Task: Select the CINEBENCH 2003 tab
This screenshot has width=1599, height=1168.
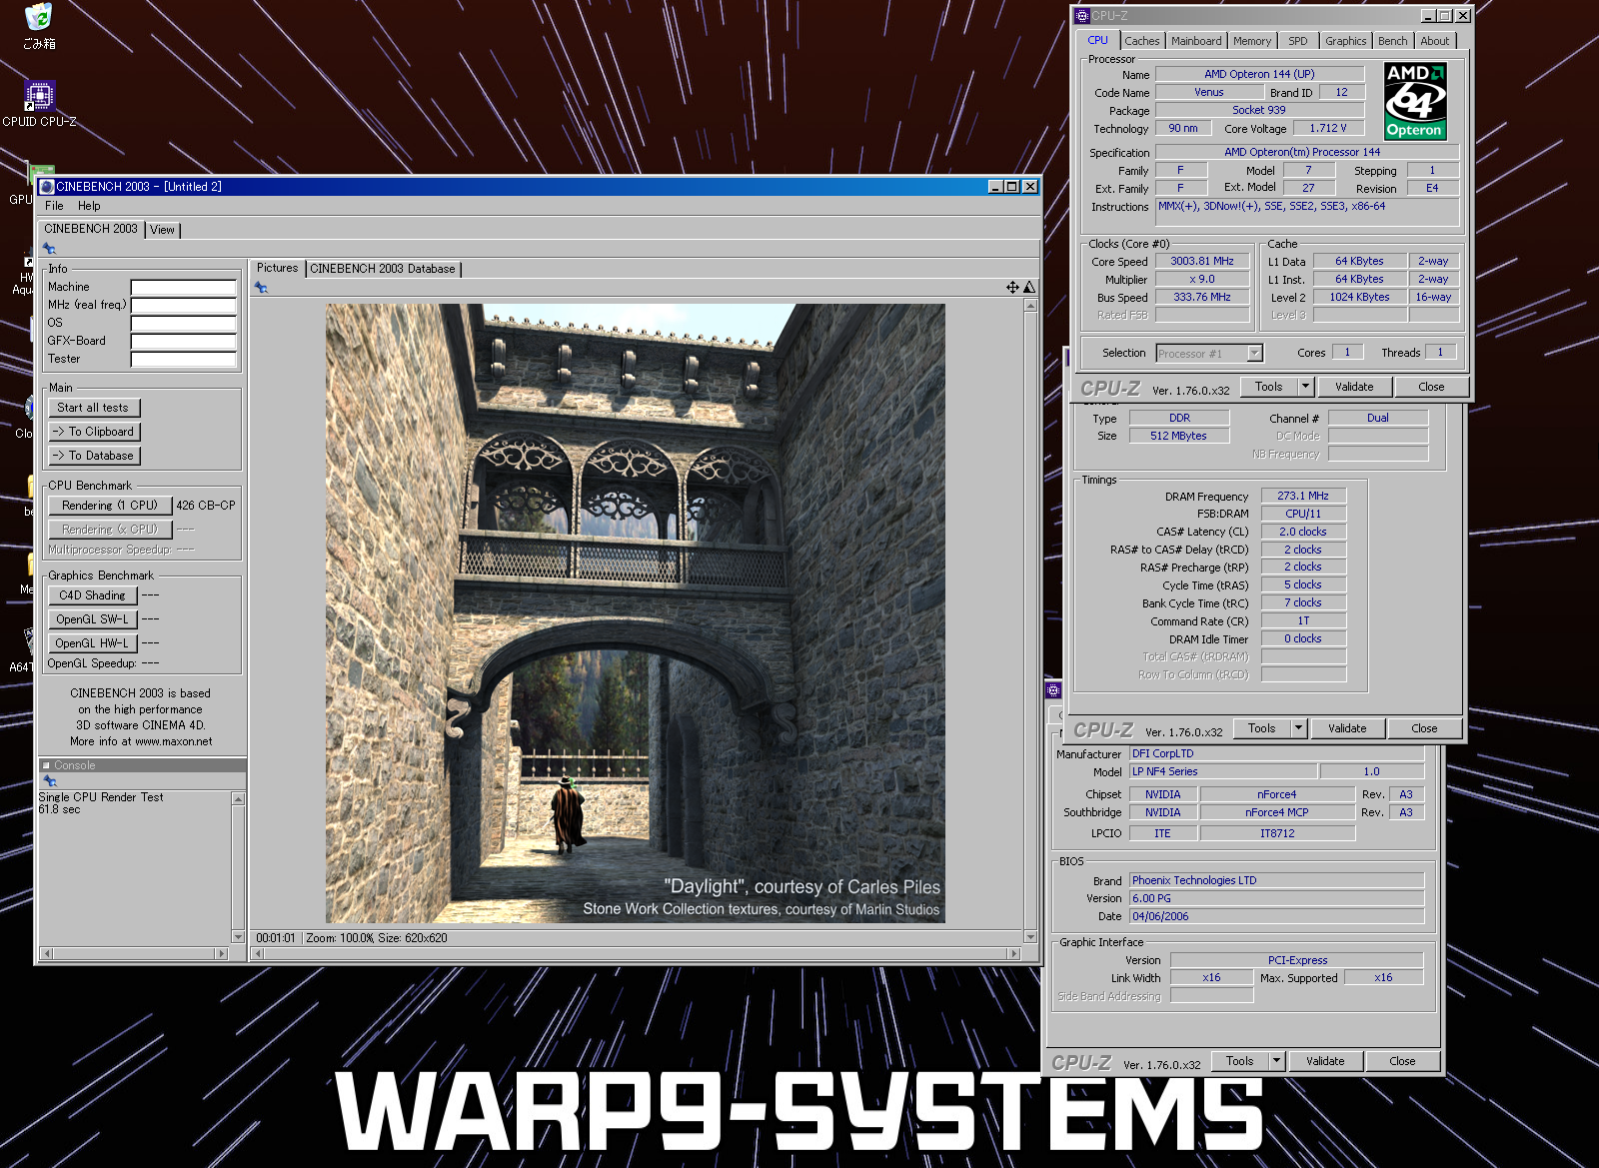Action: (91, 229)
